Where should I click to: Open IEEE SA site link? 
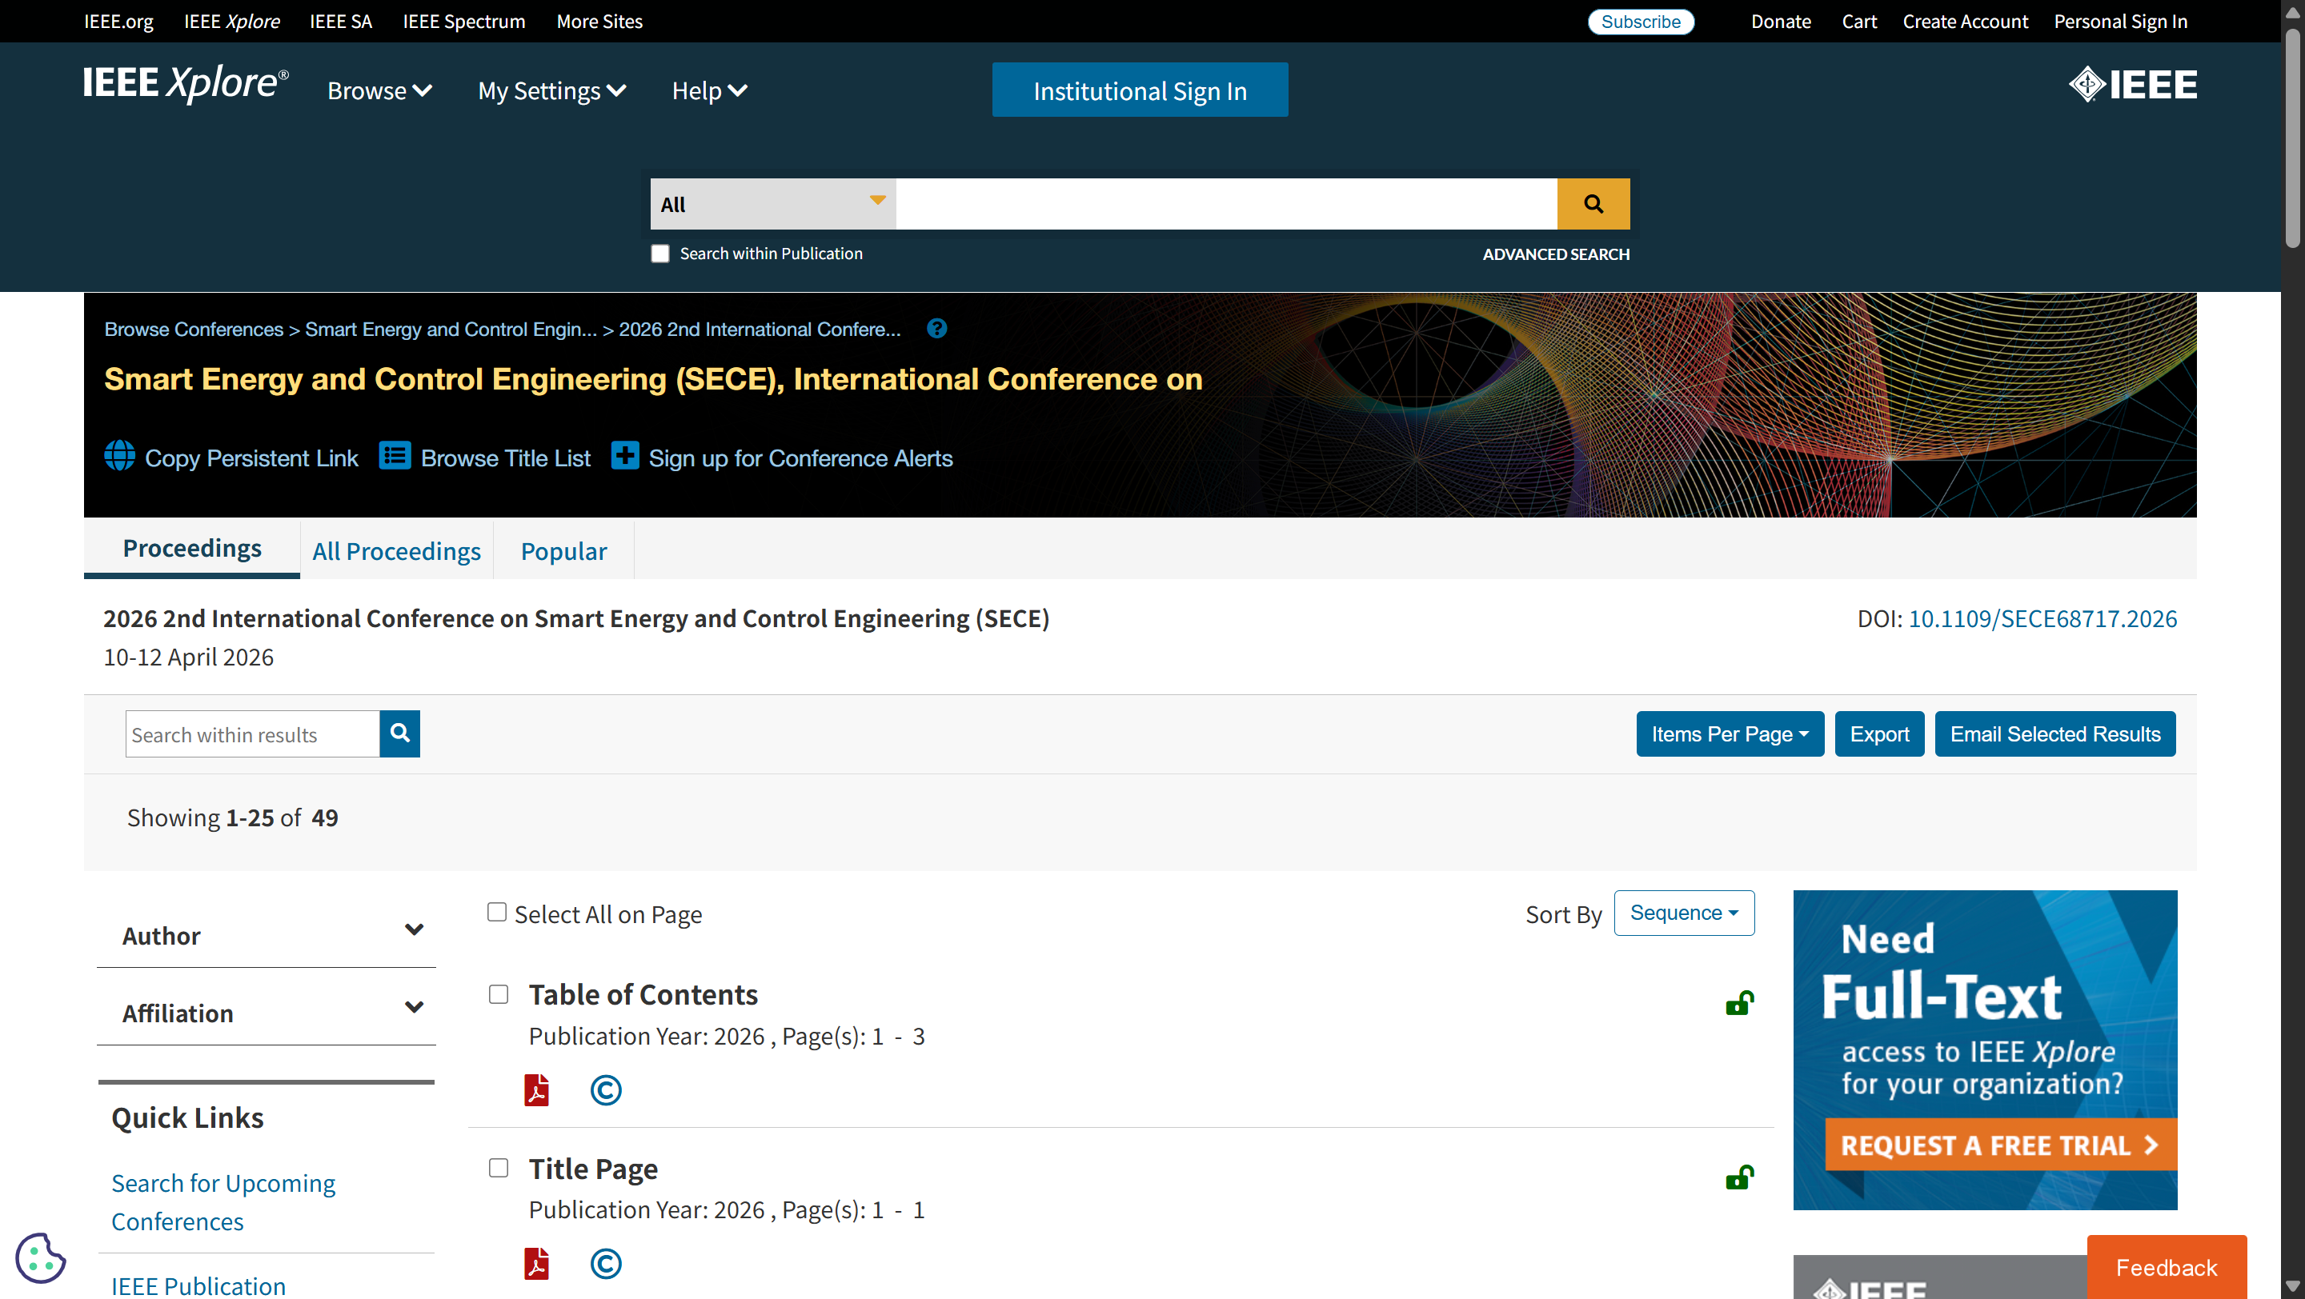click(341, 22)
